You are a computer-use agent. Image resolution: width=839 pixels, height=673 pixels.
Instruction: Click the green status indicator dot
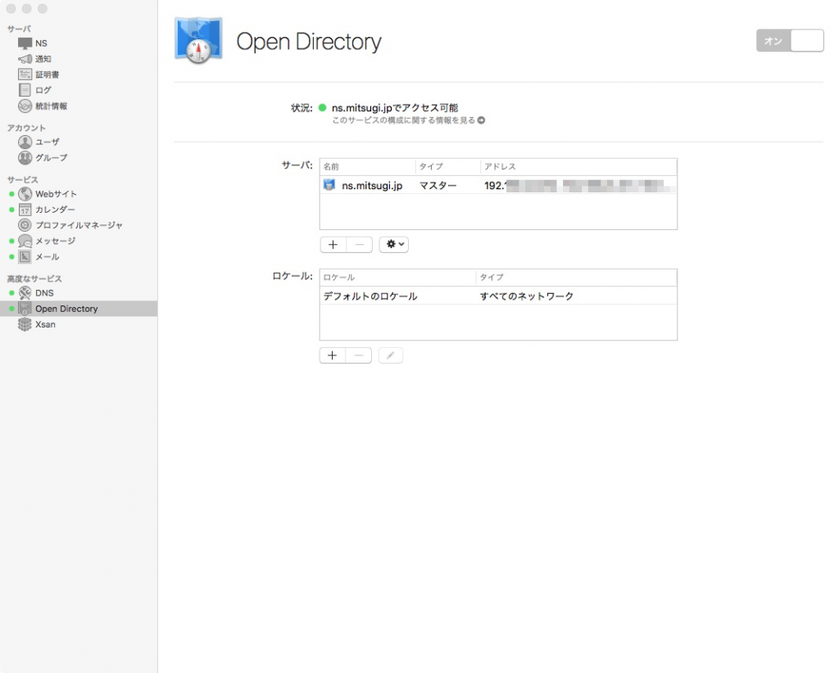click(322, 107)
